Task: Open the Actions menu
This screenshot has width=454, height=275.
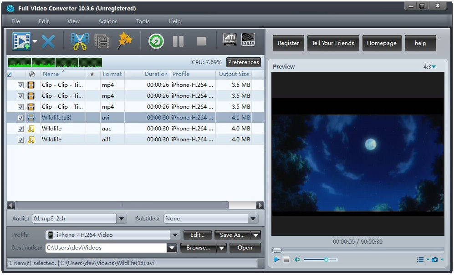Action: click(x=108, y=21)
